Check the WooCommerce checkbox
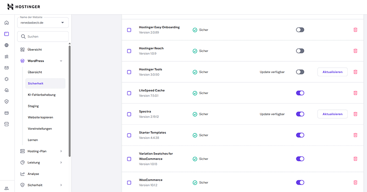The width and height of the screenshot is (367, 192). tap(129, 183)
